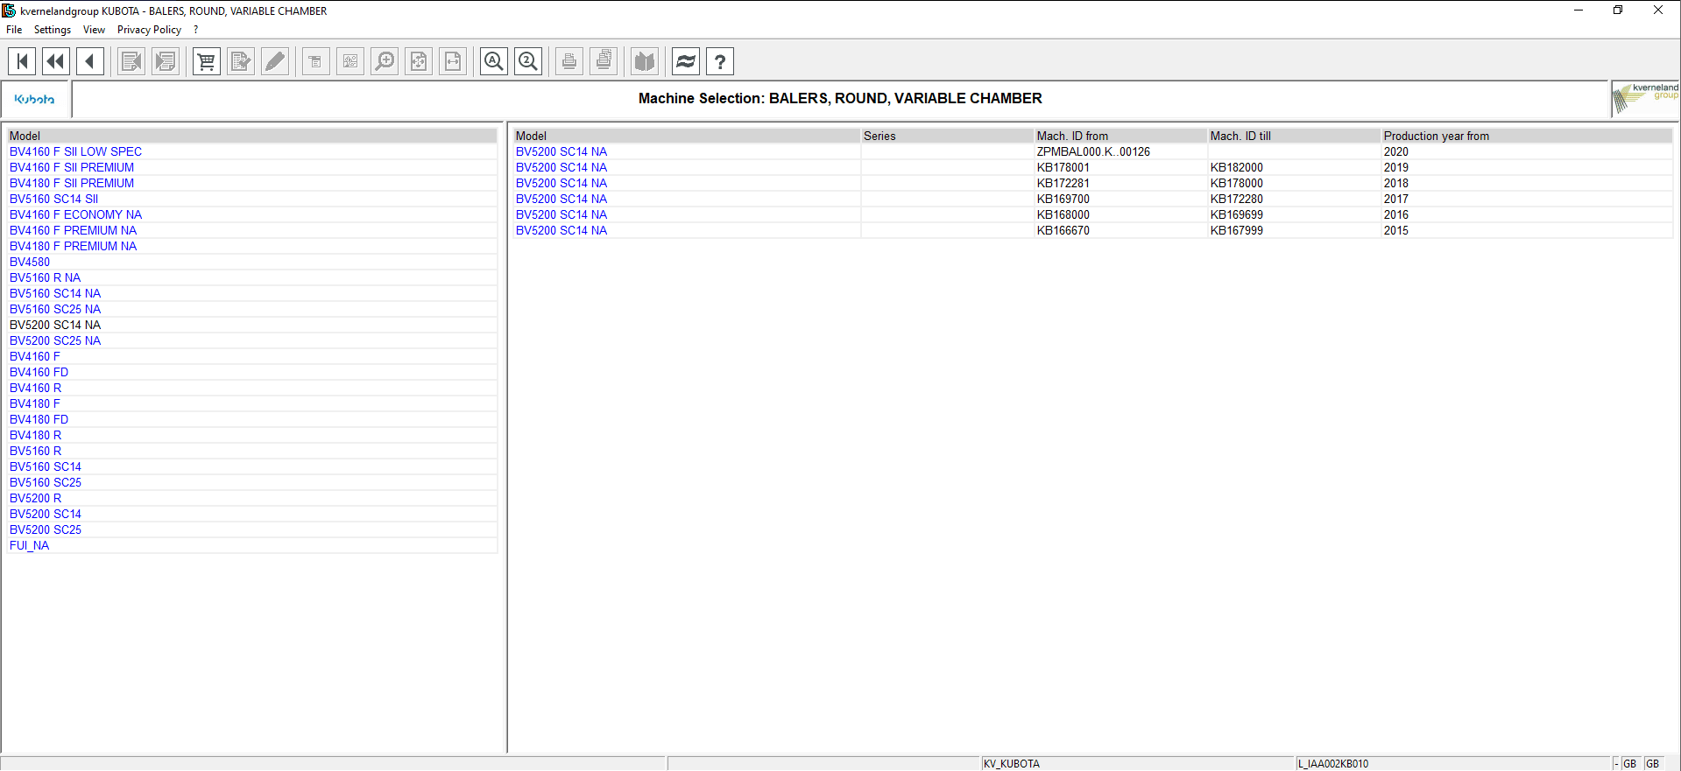Viewport: 1681px width, 771px height.
Task: Click the single printer icon
Action: [569, 61]
